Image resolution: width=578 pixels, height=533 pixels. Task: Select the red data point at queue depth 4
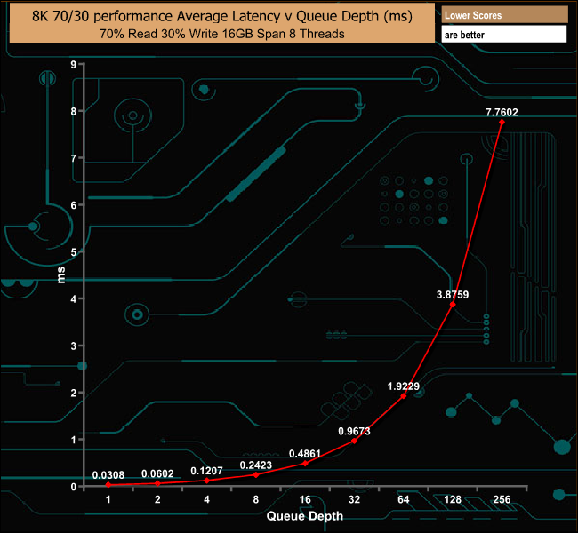[207, 481]
